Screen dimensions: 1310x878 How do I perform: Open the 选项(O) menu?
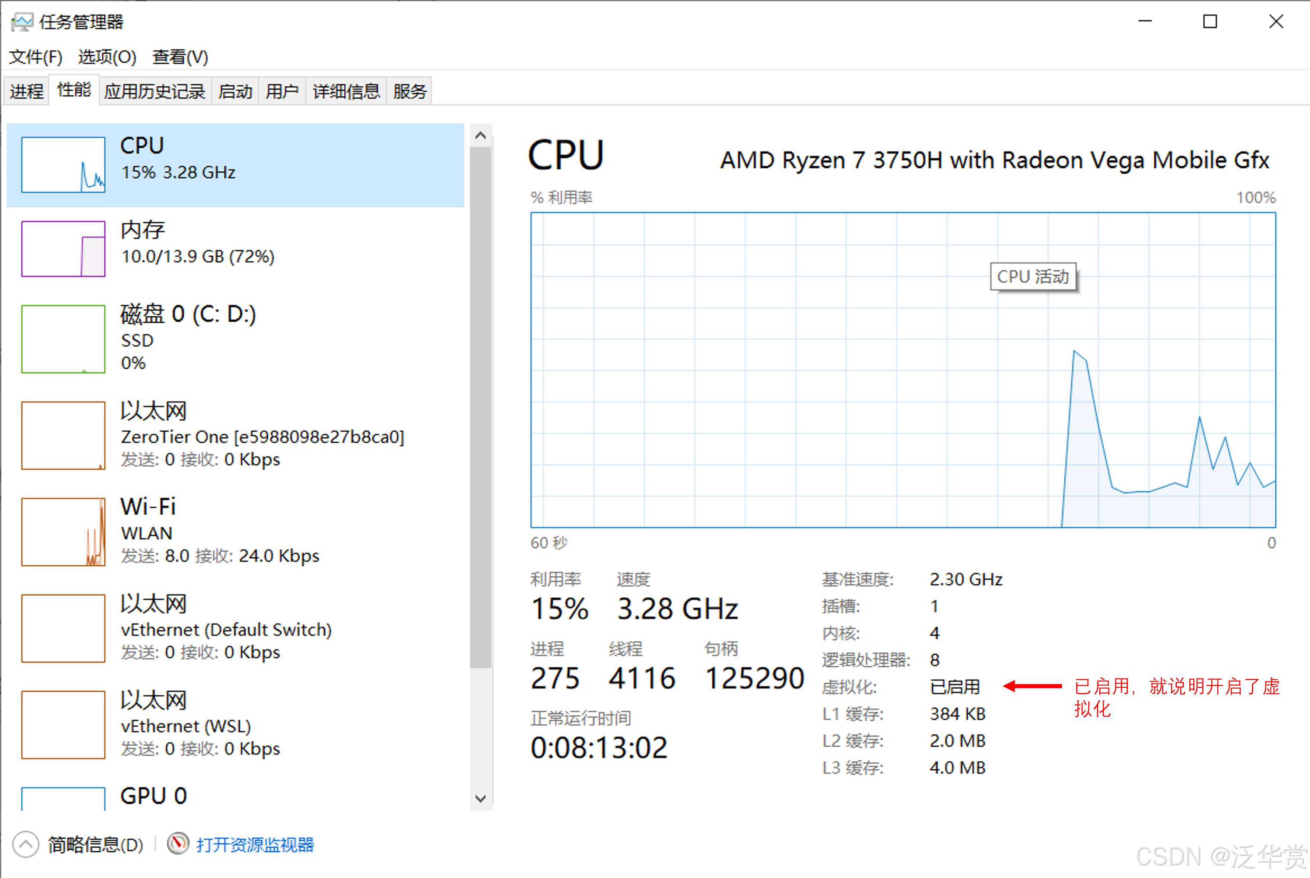pyautogui.click(x=106, y=57)
